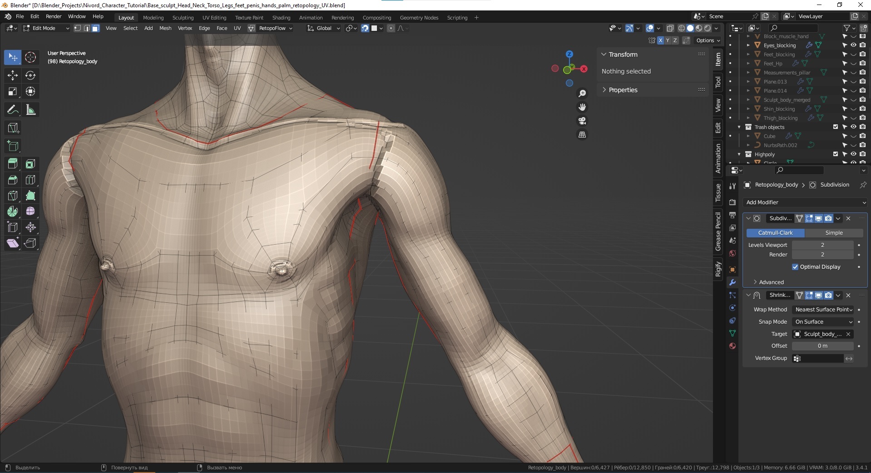871x473 pixels.
Task: Open Wrap Method dropdown
Action: pos(824,310)
